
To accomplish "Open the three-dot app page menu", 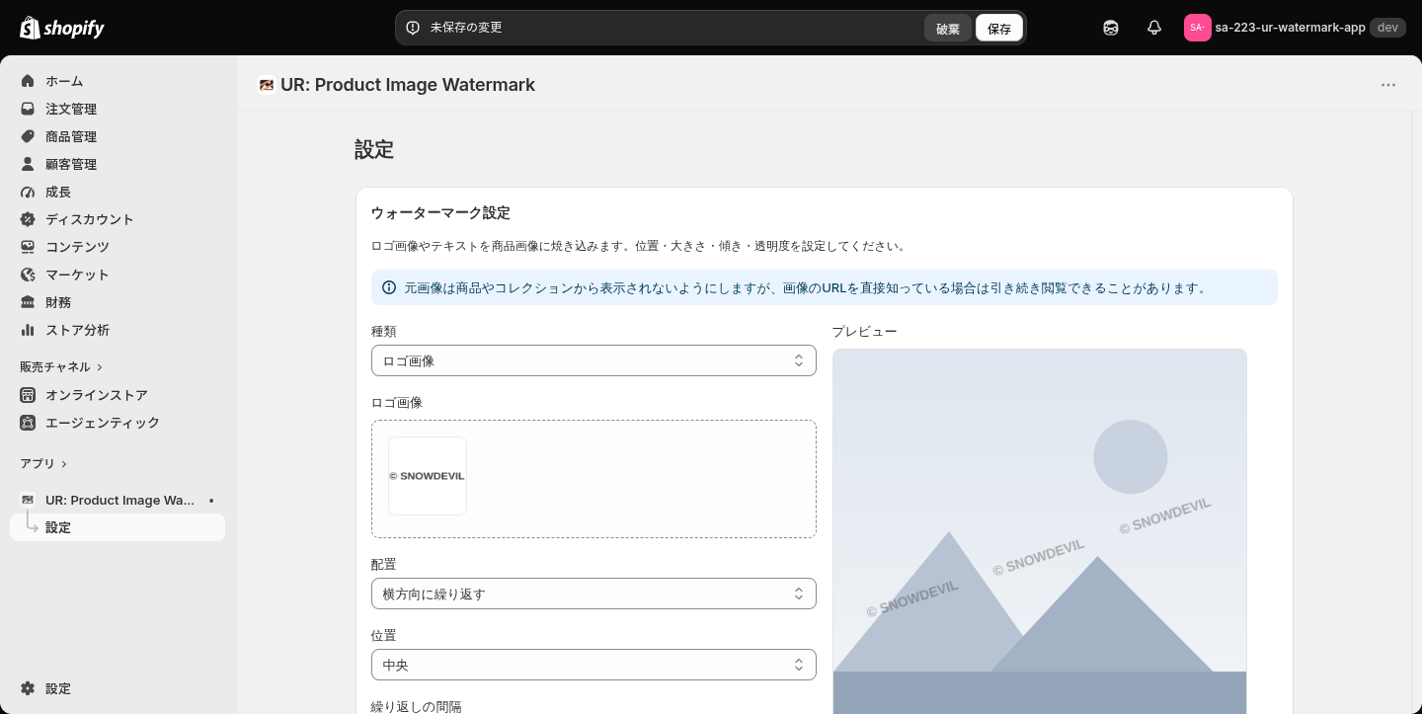I will pos(1388,85).
